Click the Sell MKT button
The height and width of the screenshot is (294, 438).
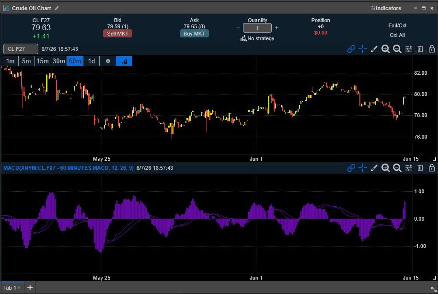tap(117, 34)
